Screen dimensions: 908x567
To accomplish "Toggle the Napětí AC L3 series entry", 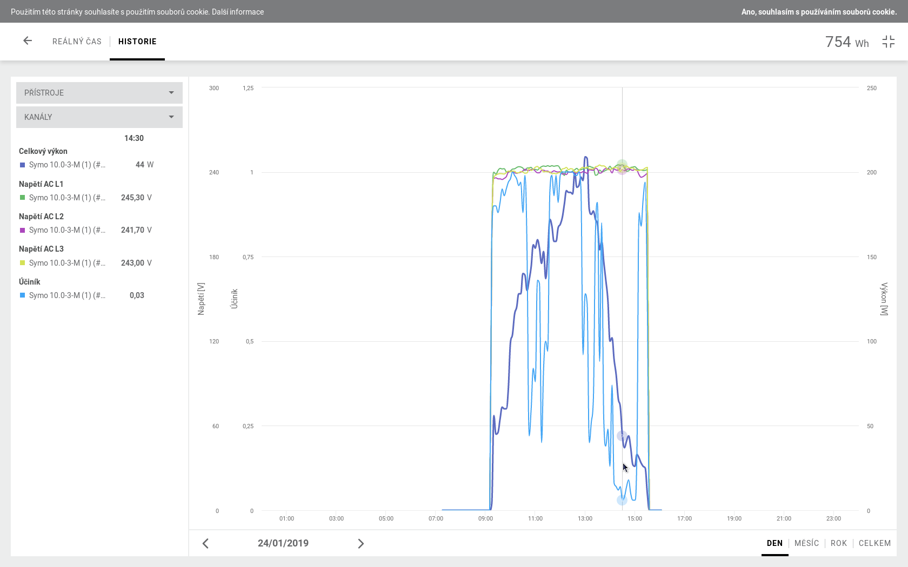I will (67, 263).
